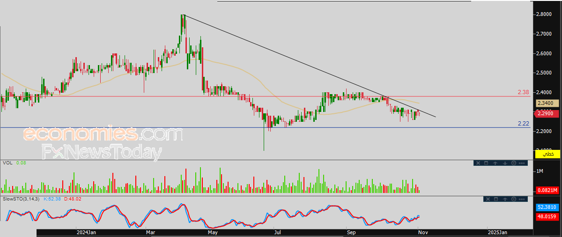The width and height of the screenshot is (562, 237).
Task: Click the 2.3400 moving average tag
Action: click(x=547, y=103)
